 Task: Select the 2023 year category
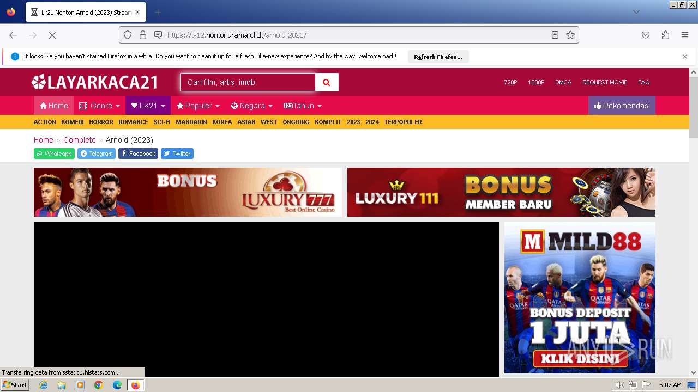[353, 122]
